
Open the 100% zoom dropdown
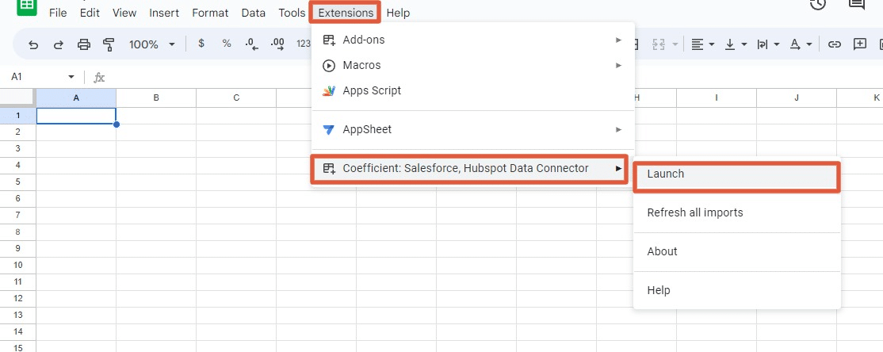(x=152, y=44)
